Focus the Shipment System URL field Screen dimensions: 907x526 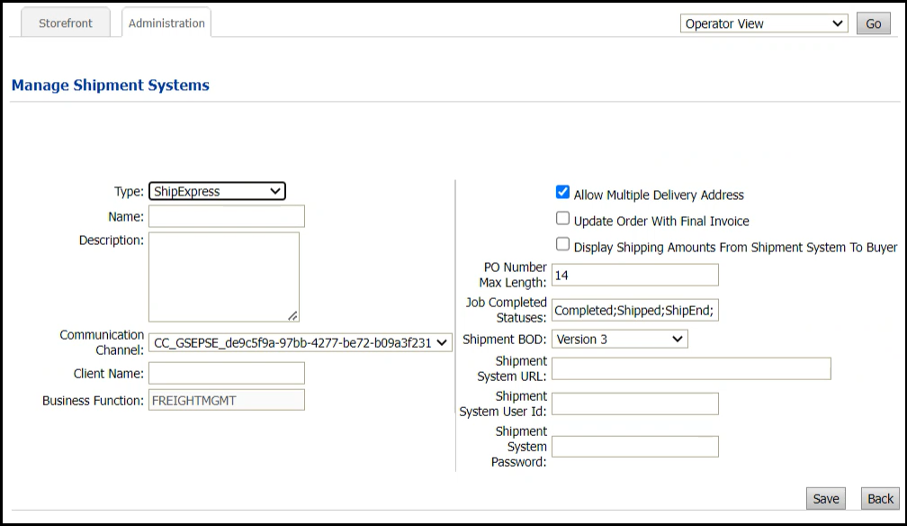pyautogui.click(x=691, y=368)
